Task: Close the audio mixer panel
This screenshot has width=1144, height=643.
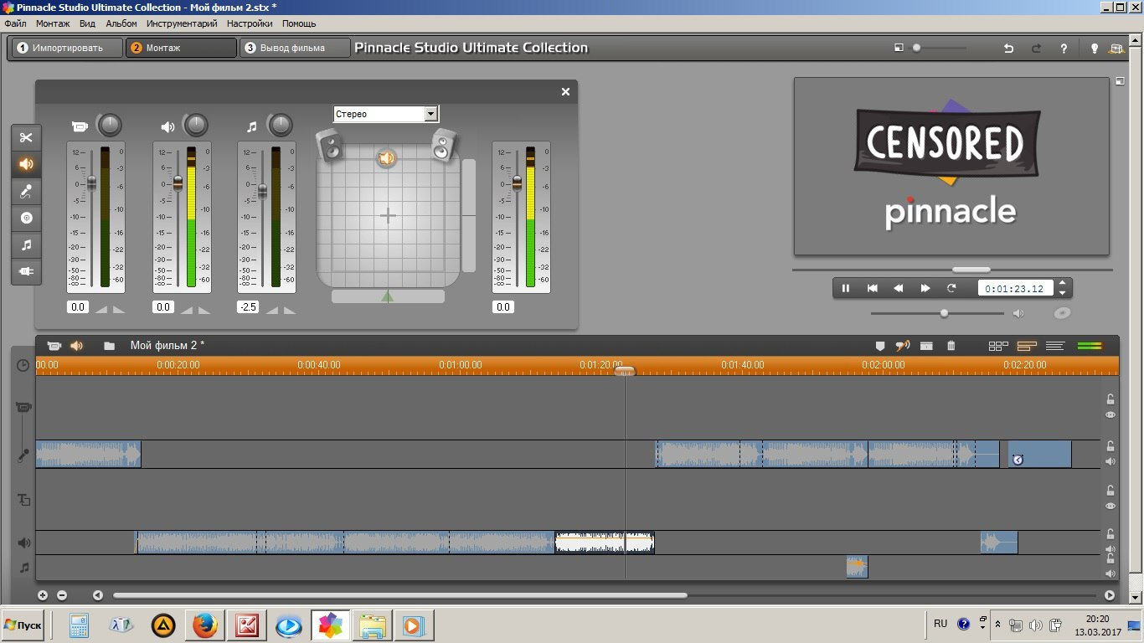Action: click(565, 92)
